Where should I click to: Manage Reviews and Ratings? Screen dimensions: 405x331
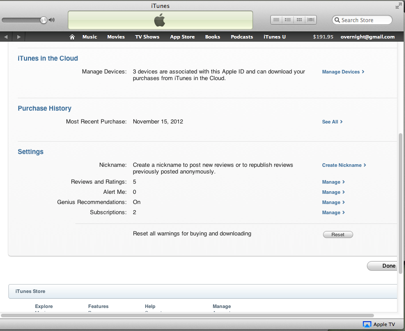coord(333,182)
